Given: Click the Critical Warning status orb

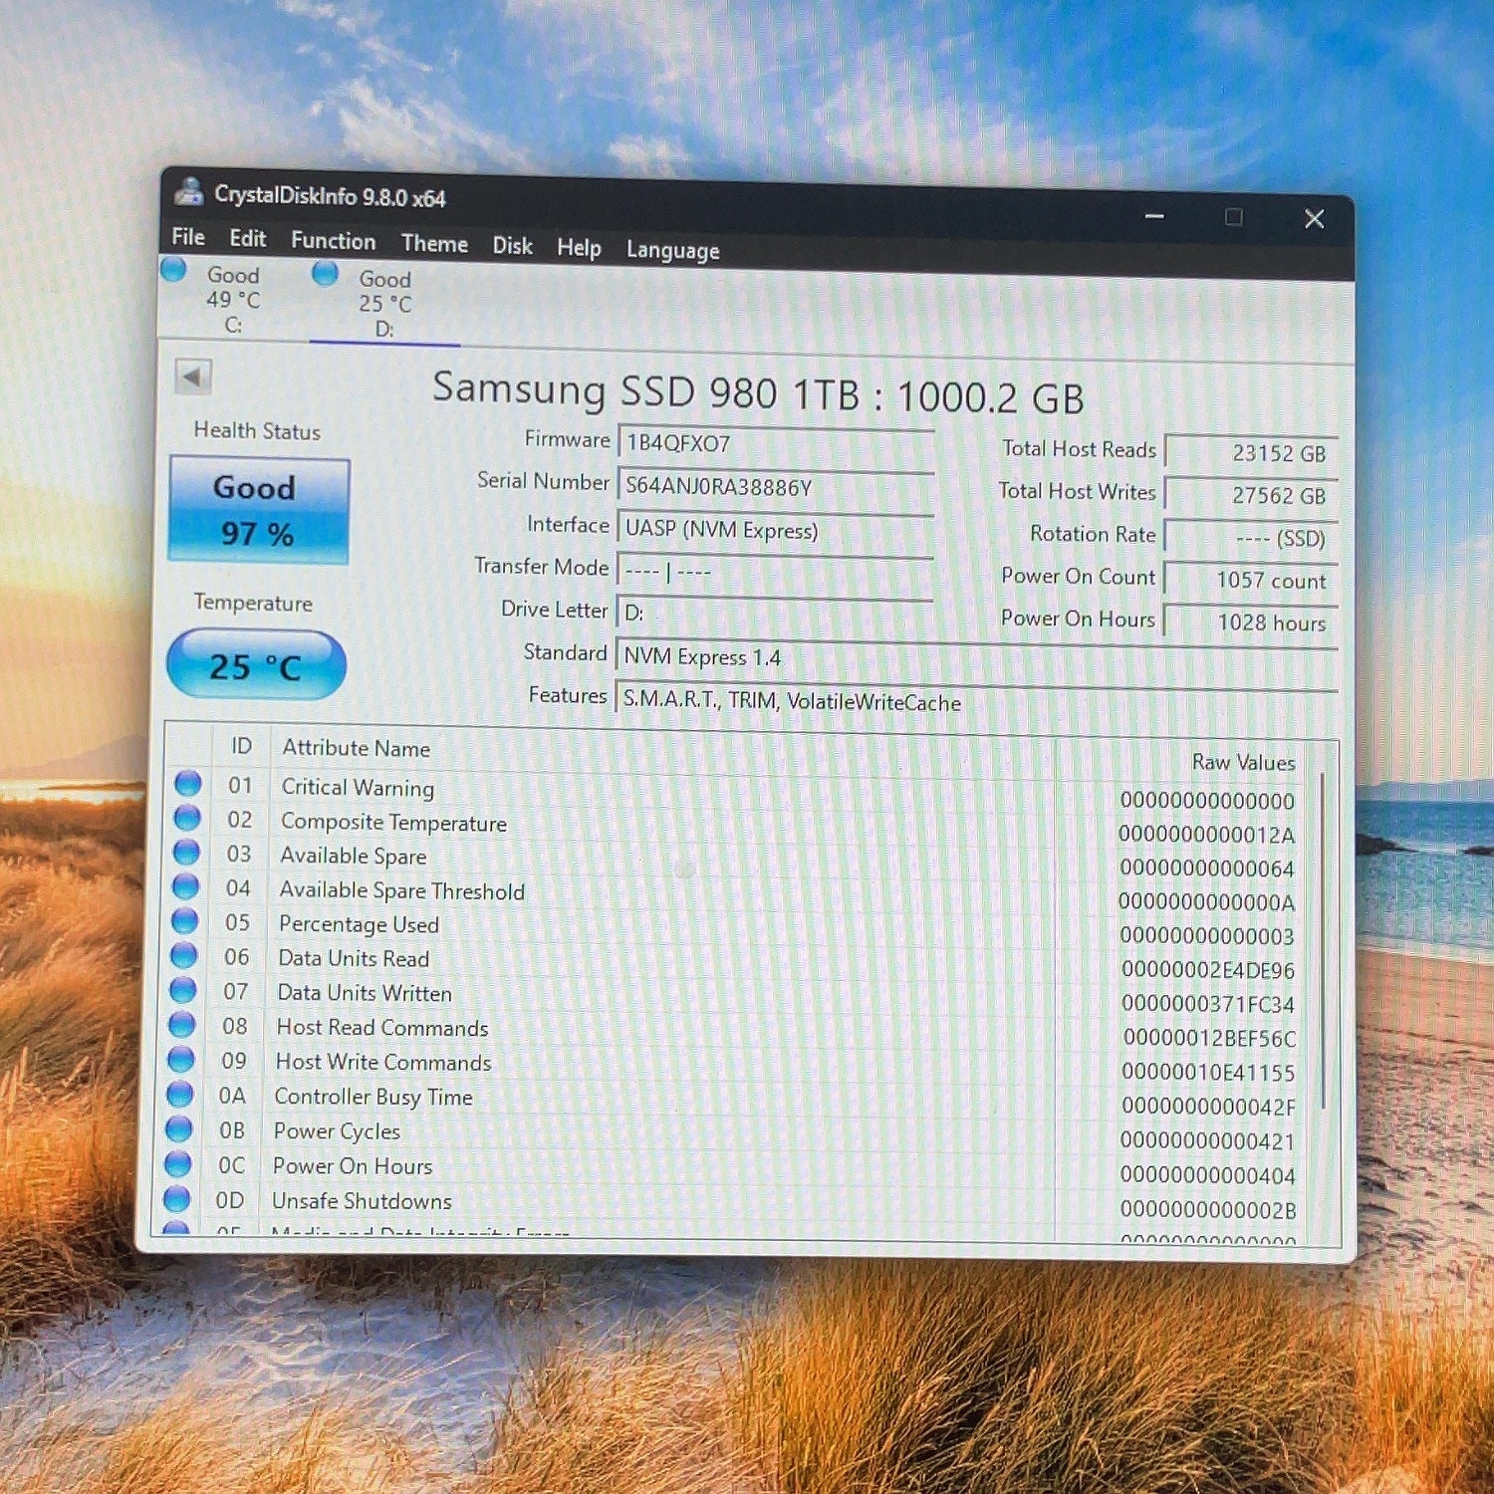Looking at the screenshot, I should tap(188, 784).
